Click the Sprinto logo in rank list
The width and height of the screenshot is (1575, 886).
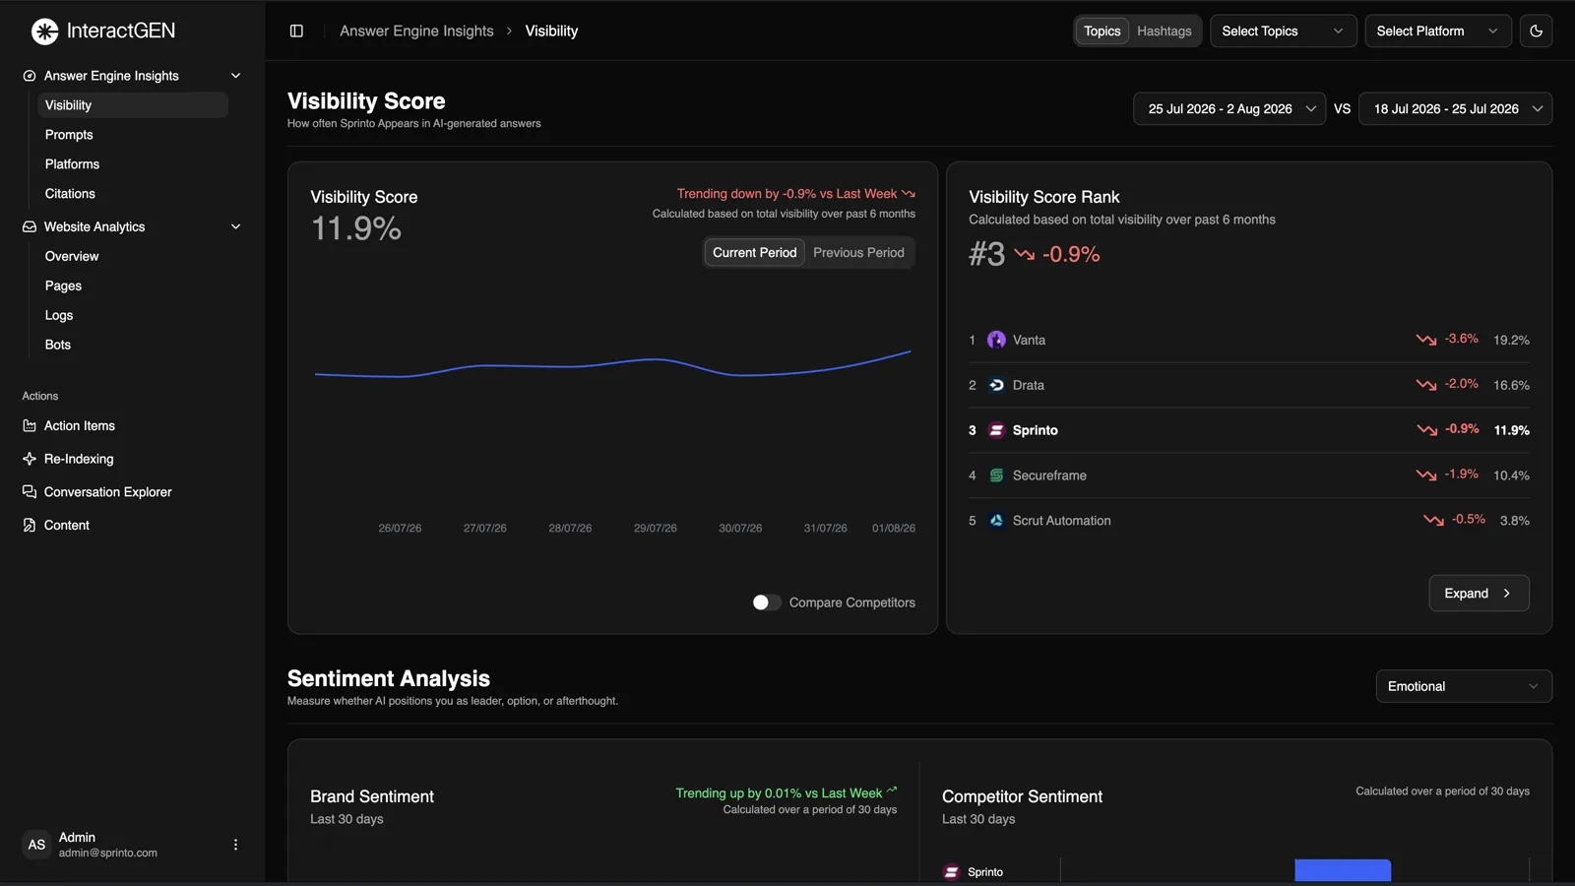point(996,430)
